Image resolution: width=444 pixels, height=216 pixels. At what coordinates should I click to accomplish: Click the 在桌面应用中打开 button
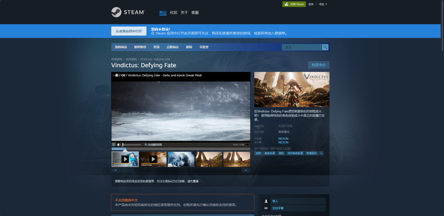[x=129, y=31]
